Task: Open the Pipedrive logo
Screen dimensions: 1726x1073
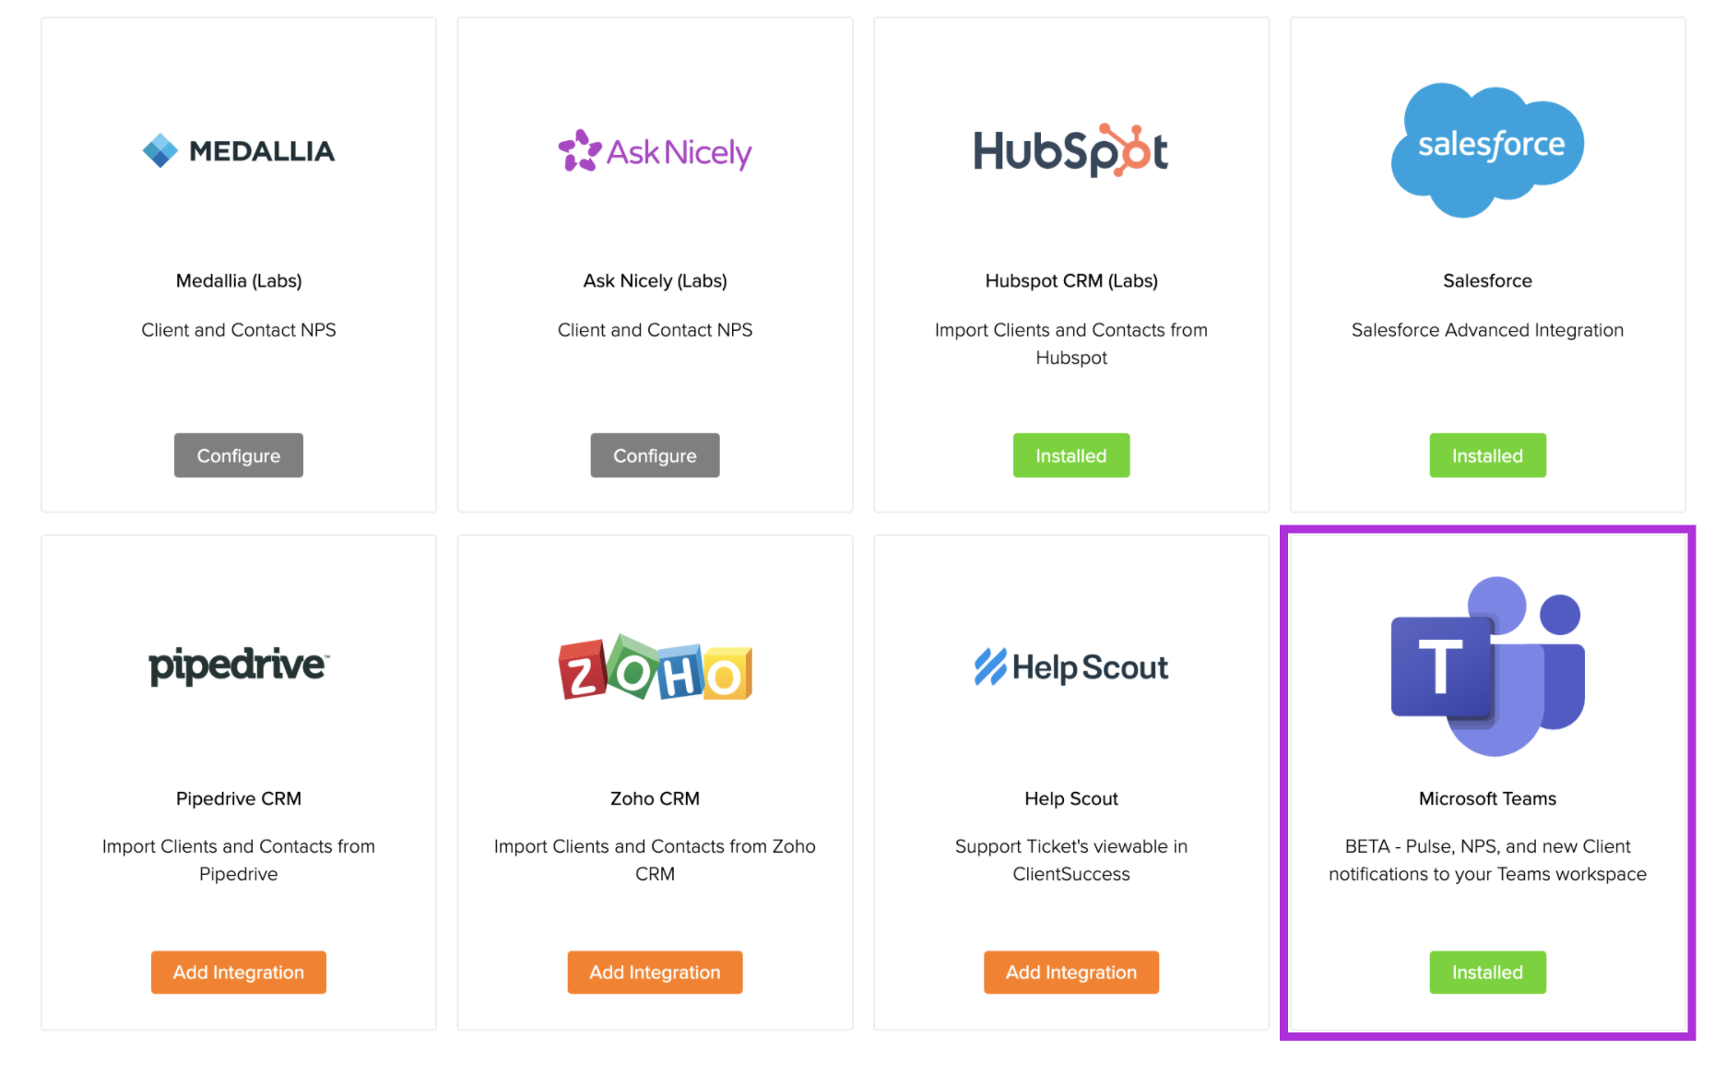Action: click(239, 666)
